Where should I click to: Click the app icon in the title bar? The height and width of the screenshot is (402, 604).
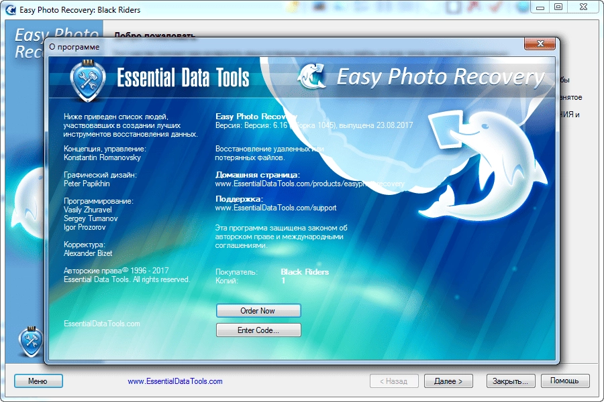(x=11, y=9)
